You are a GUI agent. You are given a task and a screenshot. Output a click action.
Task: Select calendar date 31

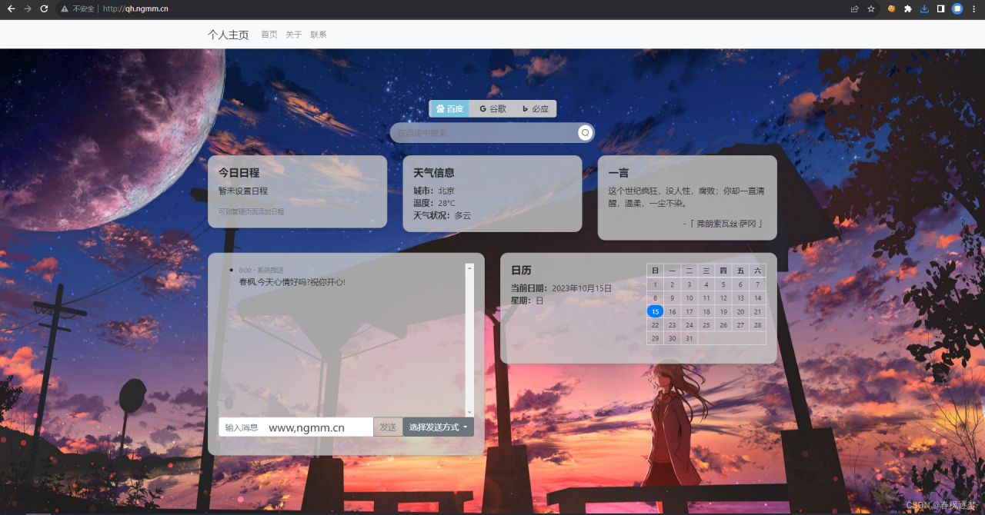pyautogui.click(x=689, y=338)
